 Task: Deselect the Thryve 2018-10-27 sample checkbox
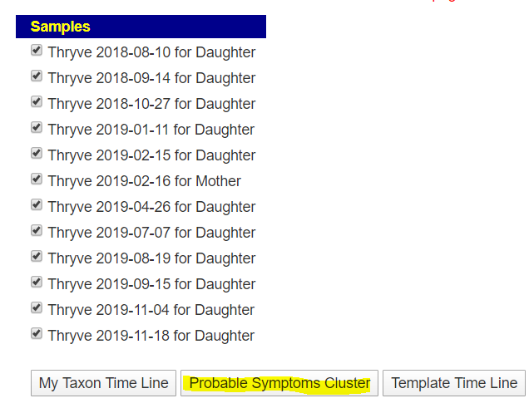(x=37, y=102)
